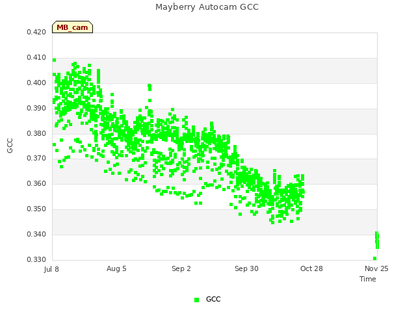Viewport: 416px width, 312px height.
Task: Click the 0.410 y-axis value
Action: click(x=36, y=58)
